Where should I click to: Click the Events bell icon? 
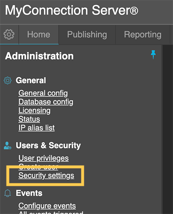[x=7, y=193]
